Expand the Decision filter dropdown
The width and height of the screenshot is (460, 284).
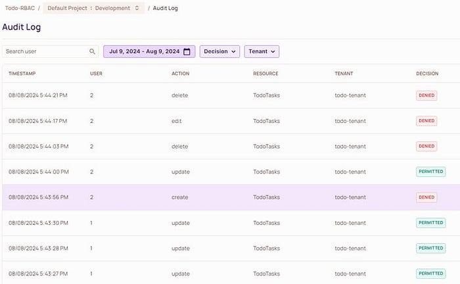pyautogui.click(x=219, y=51)
